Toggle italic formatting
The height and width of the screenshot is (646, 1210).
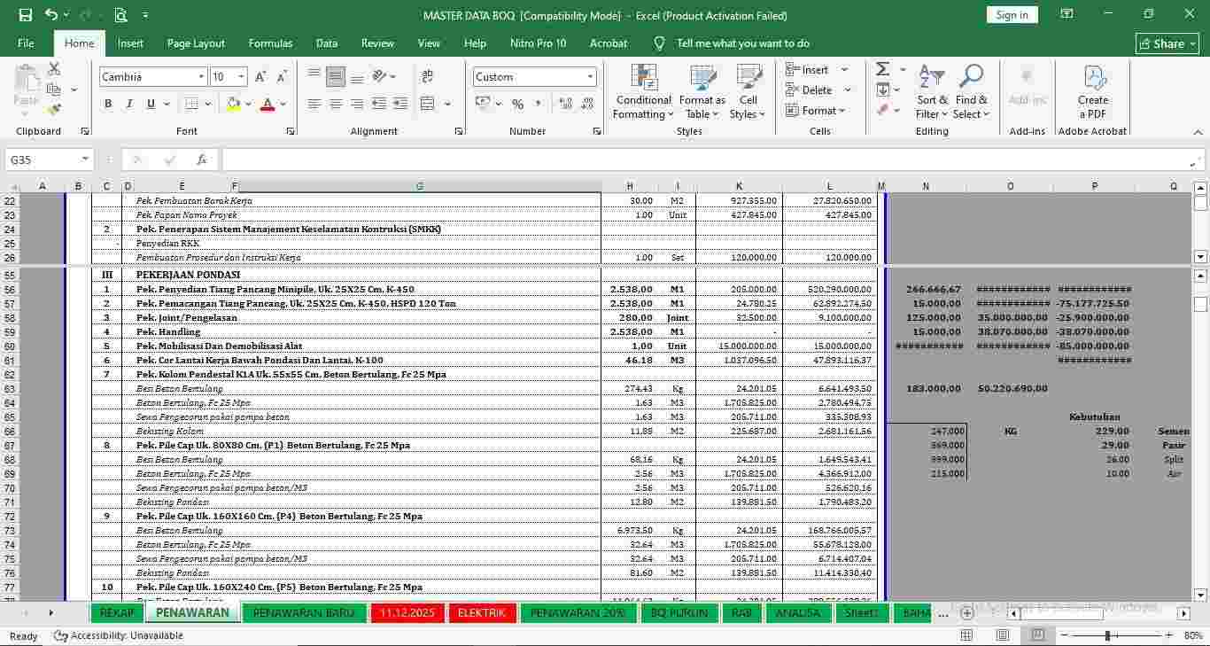[x=129, y=104]
